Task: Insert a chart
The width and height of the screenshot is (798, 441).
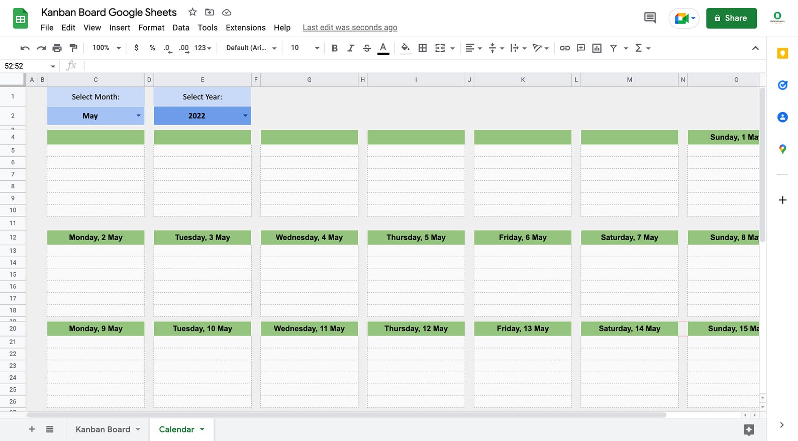Action: coord(597,48)
